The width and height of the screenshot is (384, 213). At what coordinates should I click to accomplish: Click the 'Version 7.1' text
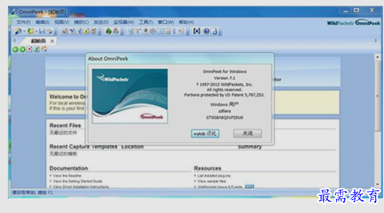click(224, 78)
